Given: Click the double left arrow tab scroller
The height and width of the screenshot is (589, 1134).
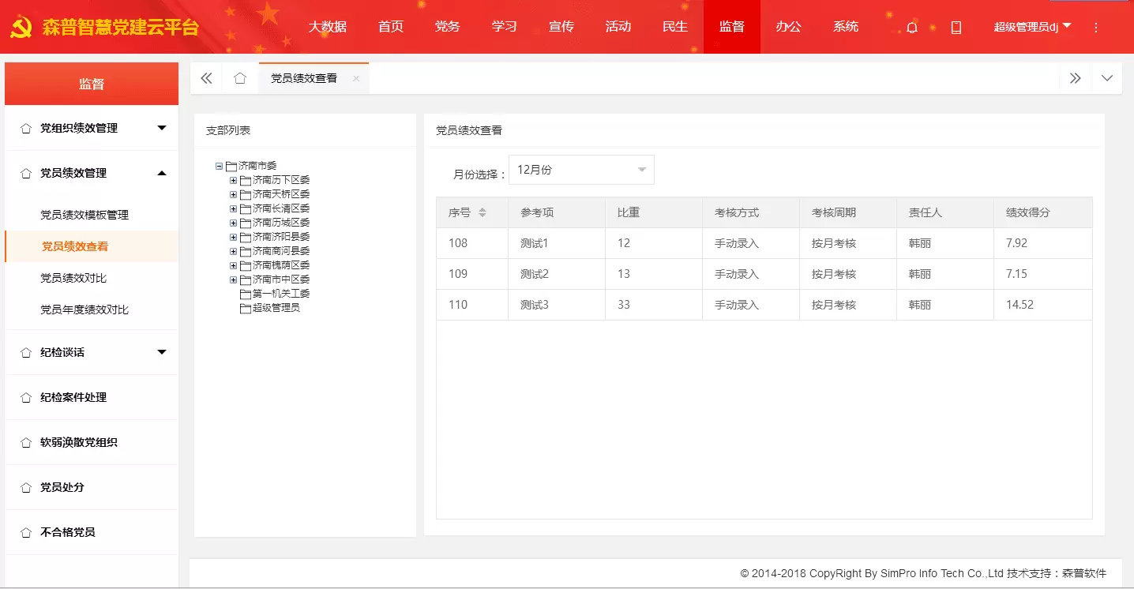Looking at the screenshot, I should tap(206, 78).
